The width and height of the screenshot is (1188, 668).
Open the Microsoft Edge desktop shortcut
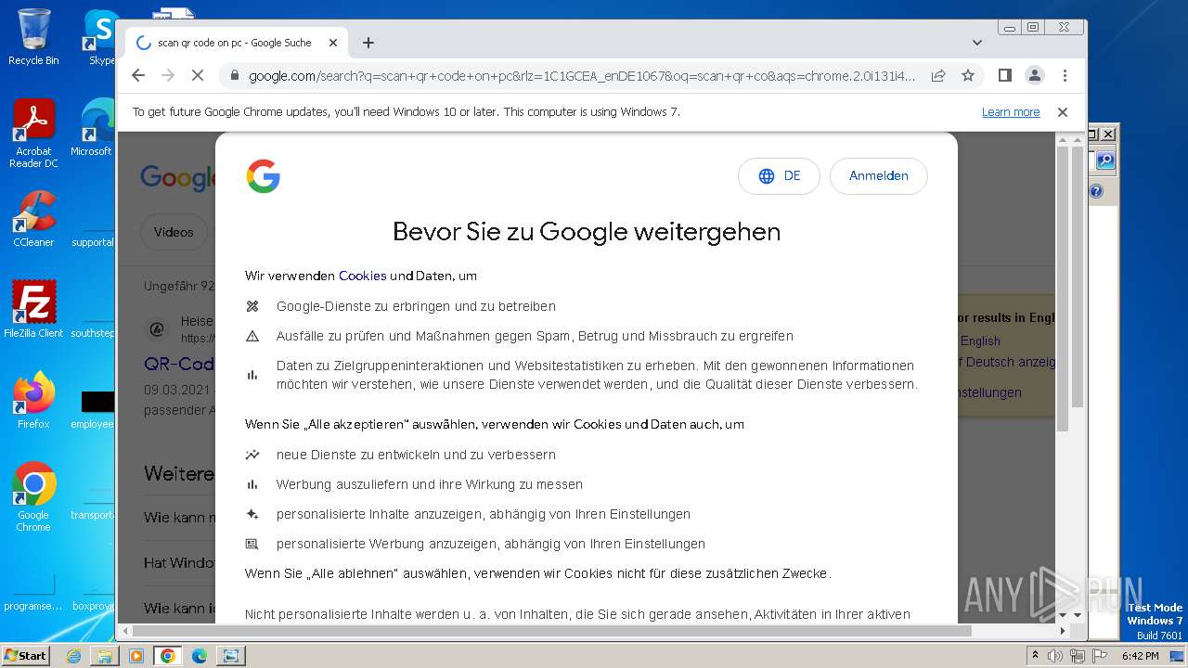coord(93,127)
